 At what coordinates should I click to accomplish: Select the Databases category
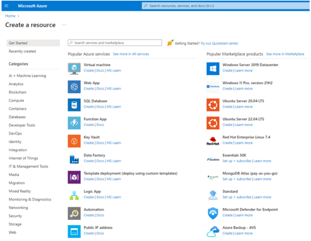[x=17, y=117]
